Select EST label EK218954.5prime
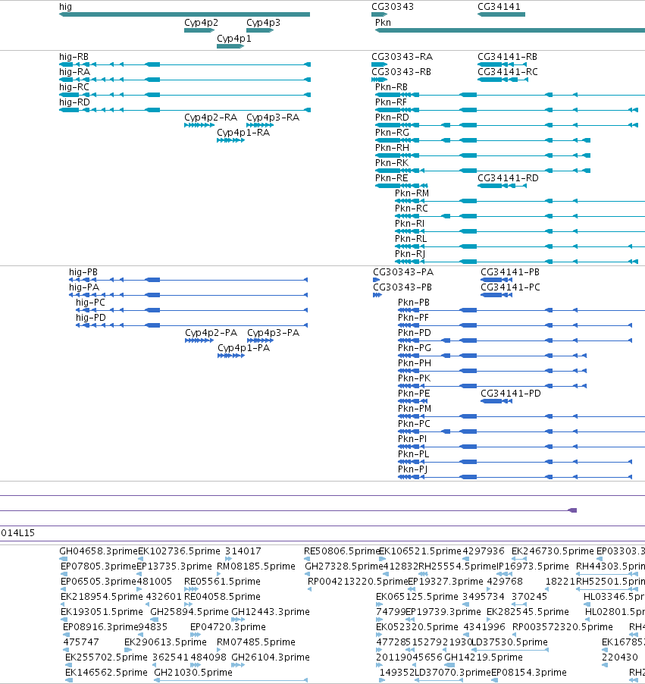 102,597
